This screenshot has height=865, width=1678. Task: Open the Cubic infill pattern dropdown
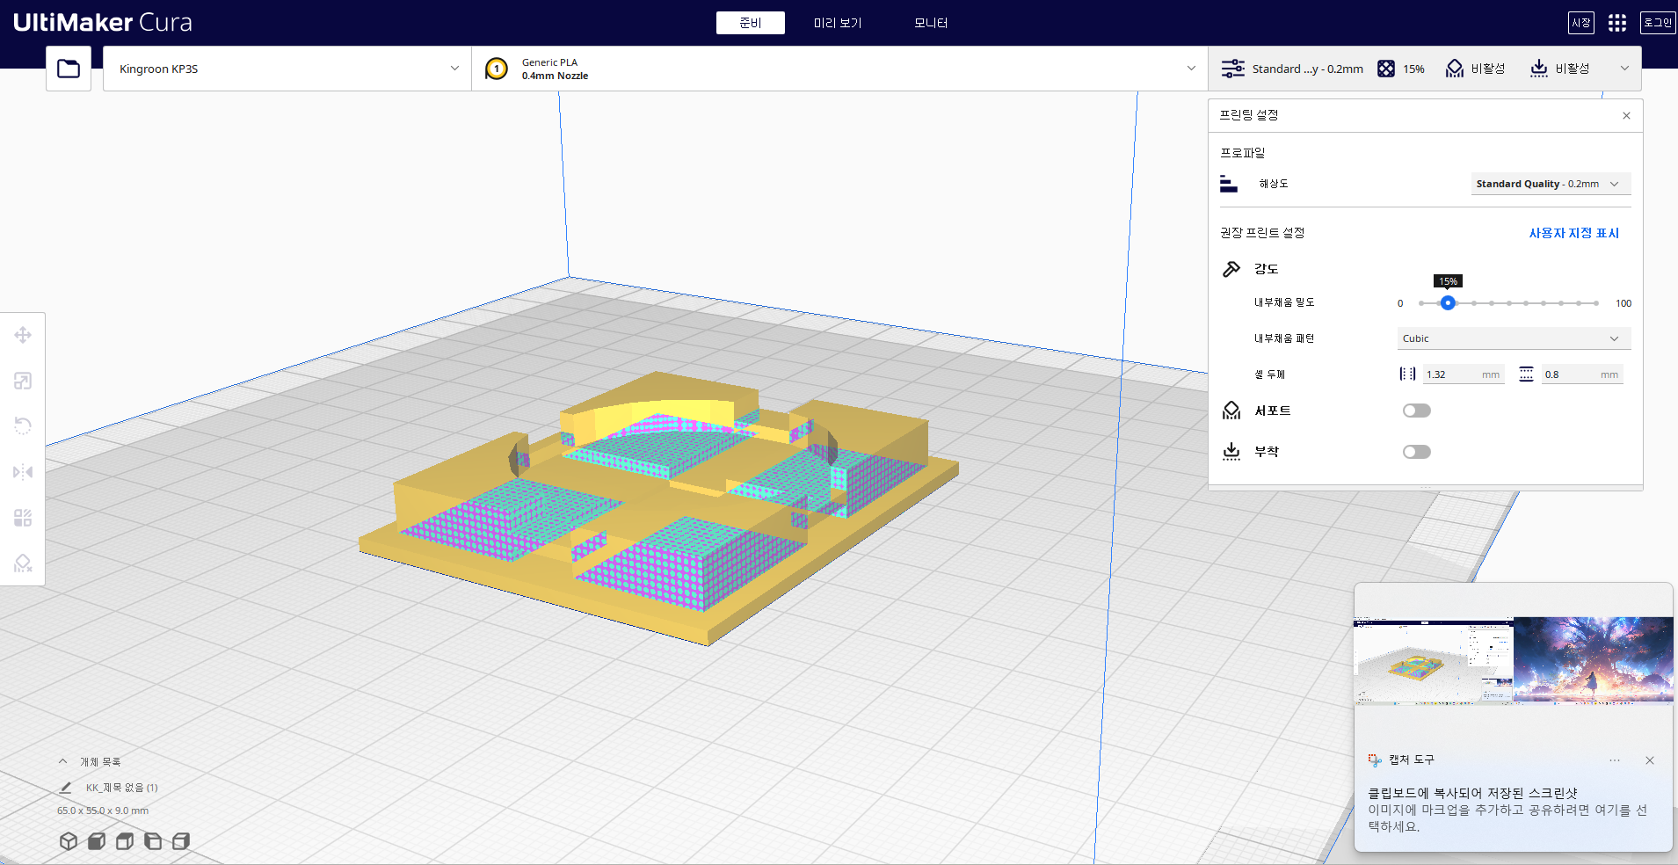click(x=1513, y=338)
